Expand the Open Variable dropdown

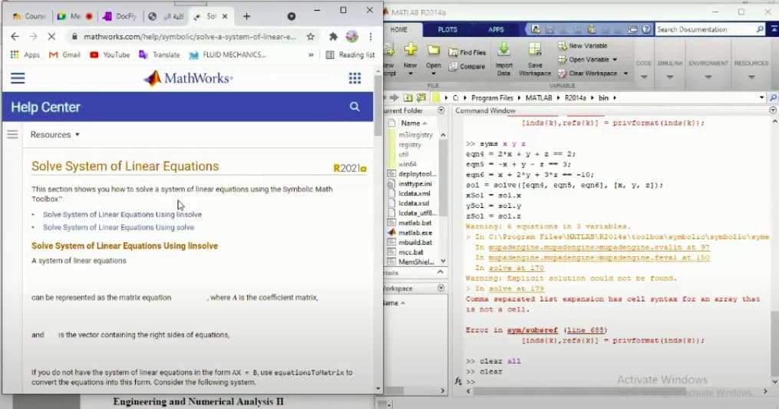[x=615, y=60]
